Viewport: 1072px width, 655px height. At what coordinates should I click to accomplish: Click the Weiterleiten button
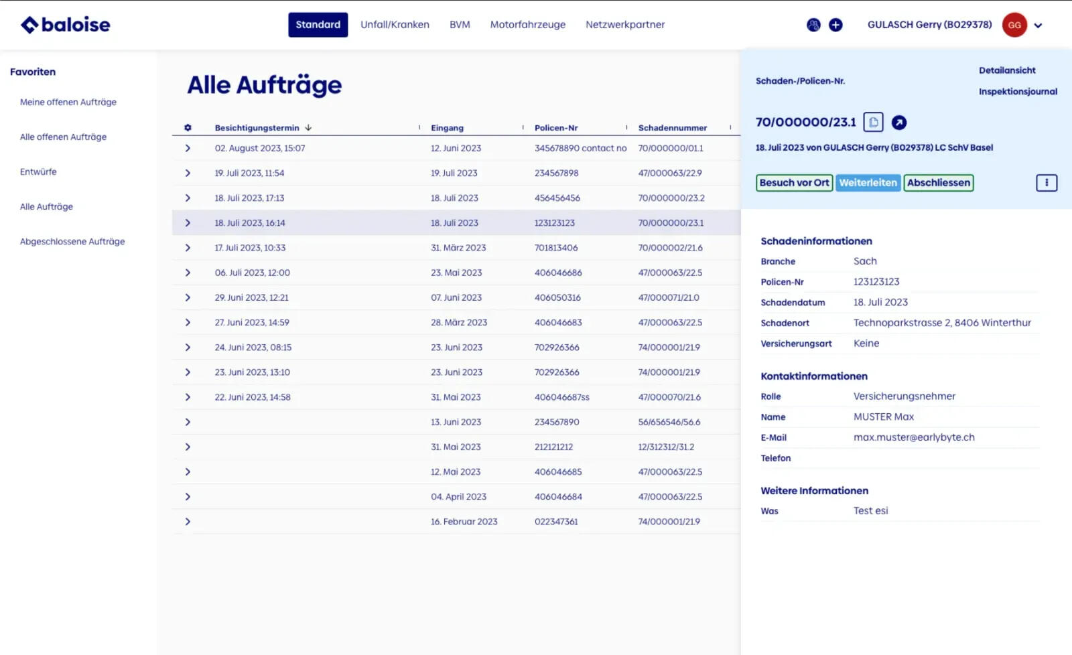868,183
